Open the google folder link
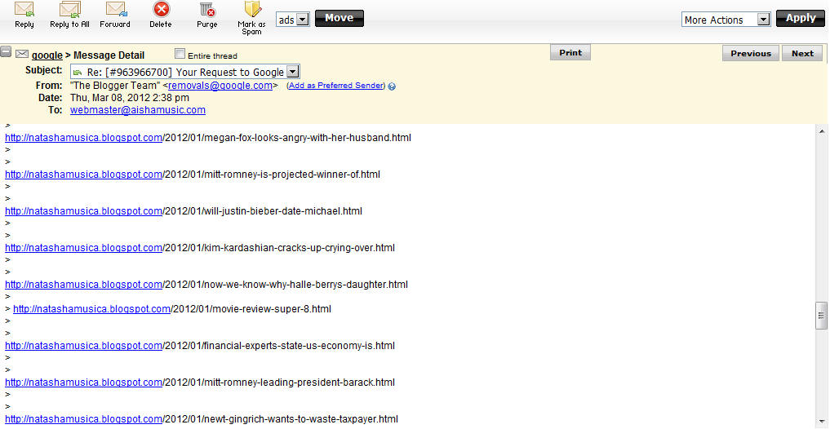830x429 pixels. (47, 55)
